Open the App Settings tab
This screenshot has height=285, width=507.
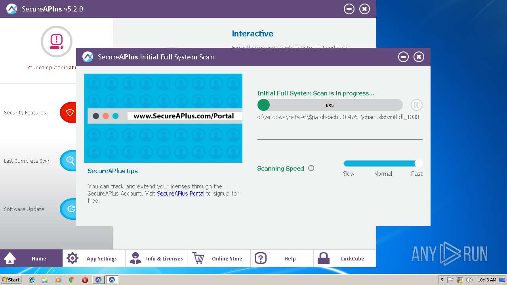pos(94,258)
